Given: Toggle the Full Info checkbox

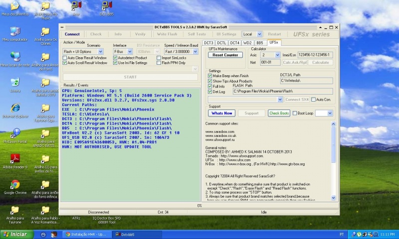Looking at the screenshot, I should 210,86.
